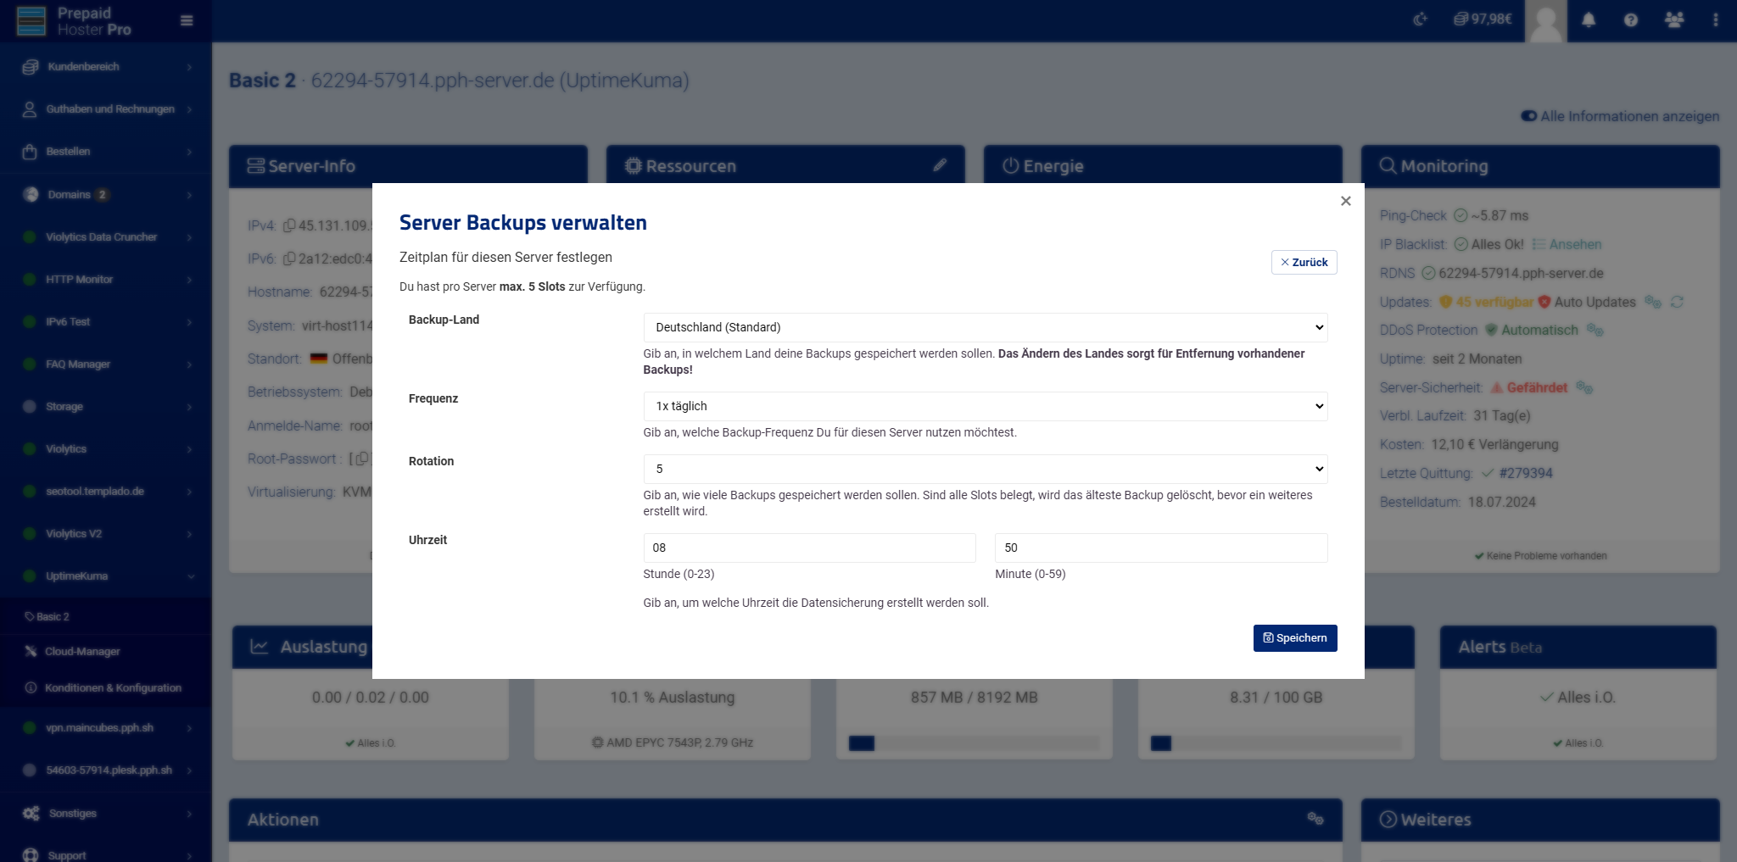Screen dimensions: 1737x862
Task: Expand Violytics Data Cruncher entry
Action: (x=106, y=236)
